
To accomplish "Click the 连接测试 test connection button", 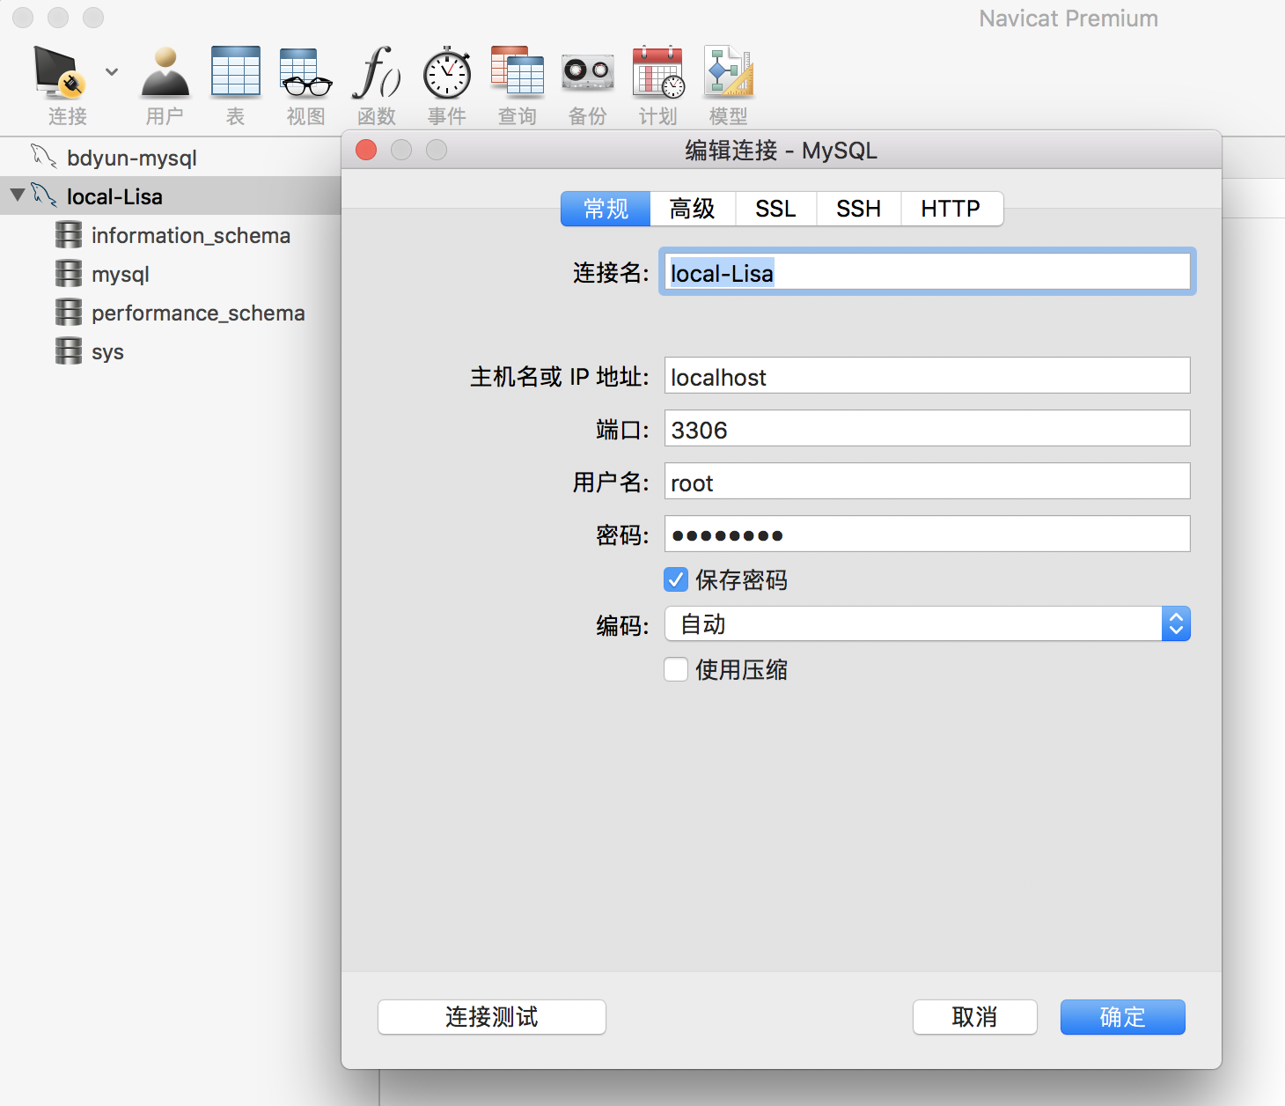I will (492, 1017).
